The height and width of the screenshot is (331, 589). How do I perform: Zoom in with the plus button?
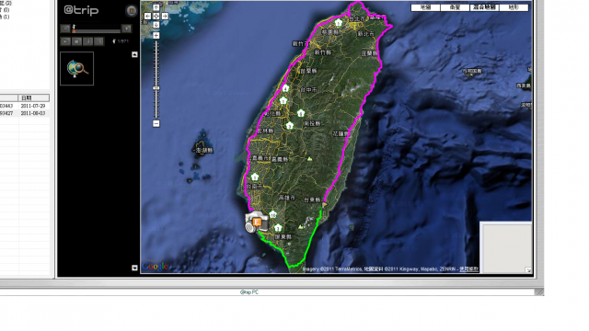(156, 36)
